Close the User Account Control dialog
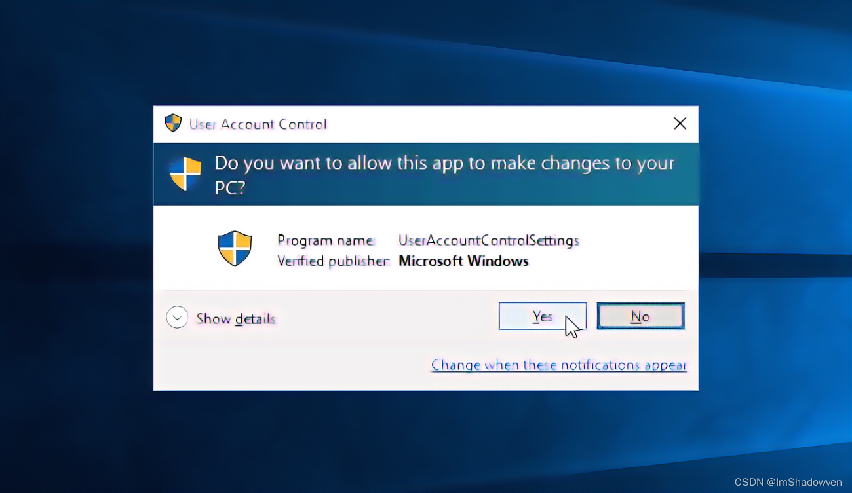Viewport: 852px width, 493px height. click(680, 123)
